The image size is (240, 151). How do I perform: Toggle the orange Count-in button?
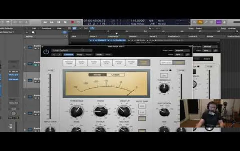[x=200, y=22]
